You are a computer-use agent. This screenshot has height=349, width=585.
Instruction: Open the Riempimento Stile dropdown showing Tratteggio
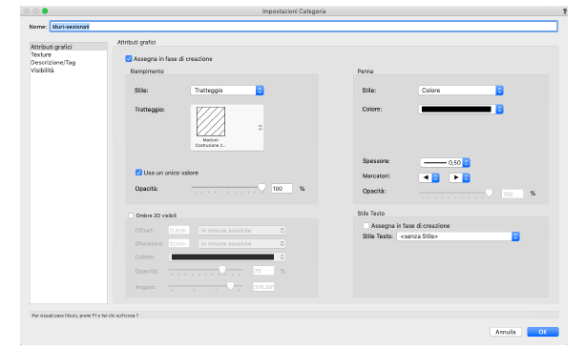pyautogui.click(x=227, y=91)
